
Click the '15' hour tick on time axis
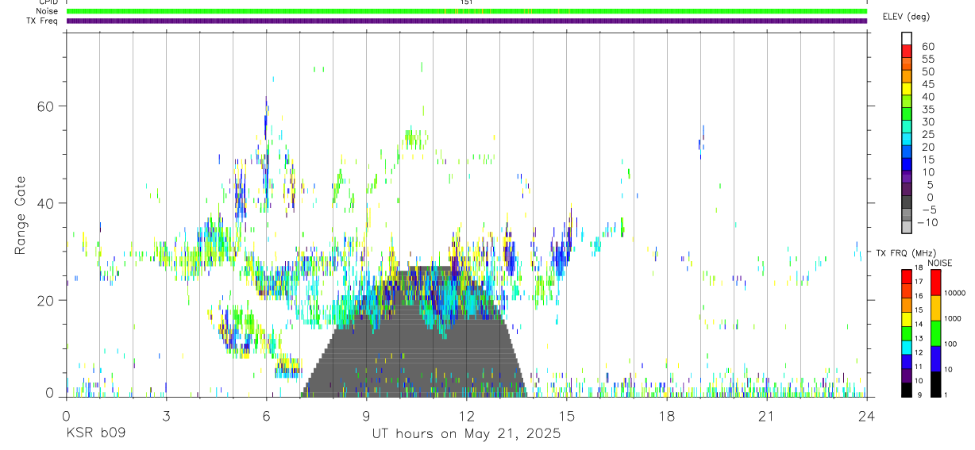coord(566,415)
